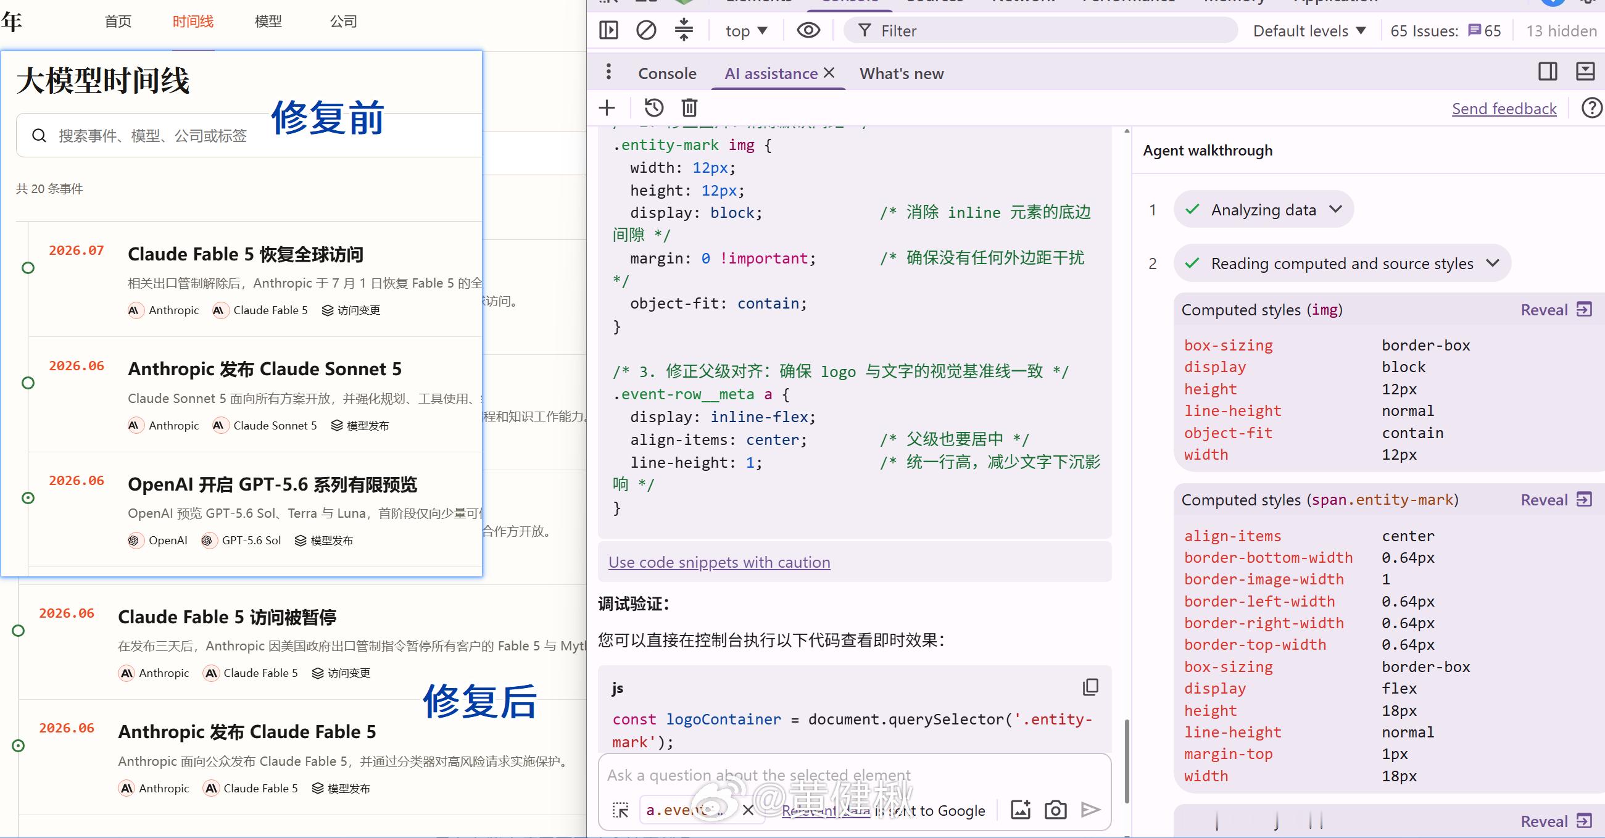This screenshot has height=838, width=1605.
Task: Click Reveal for Computed styles (img)
Action: pos(1555,310)
